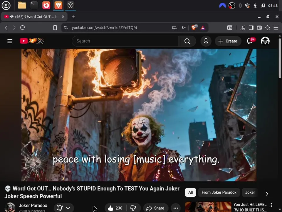Select the Word Got OUT browser tab

pyautogui.click(x=34, y=16)
